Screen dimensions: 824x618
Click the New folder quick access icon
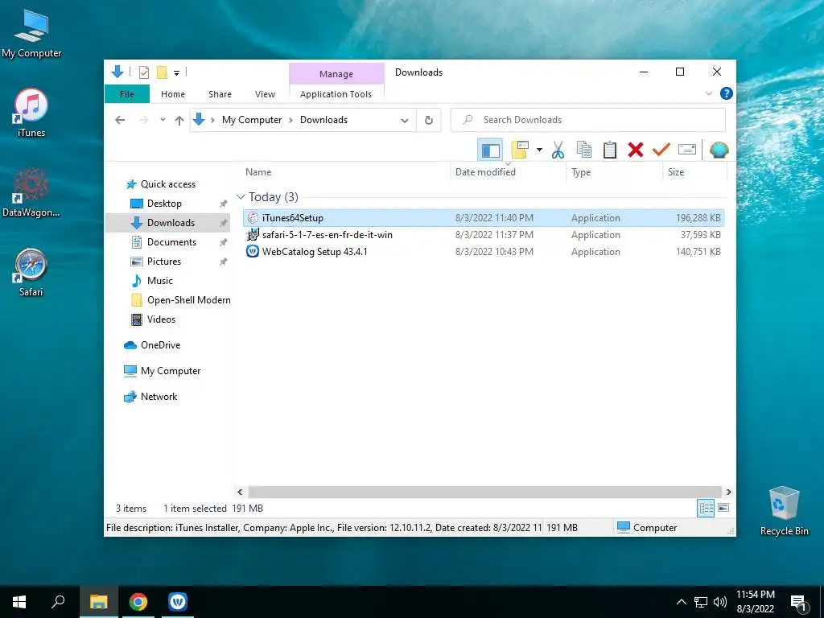pyautogui.click(x=162, y=72)
